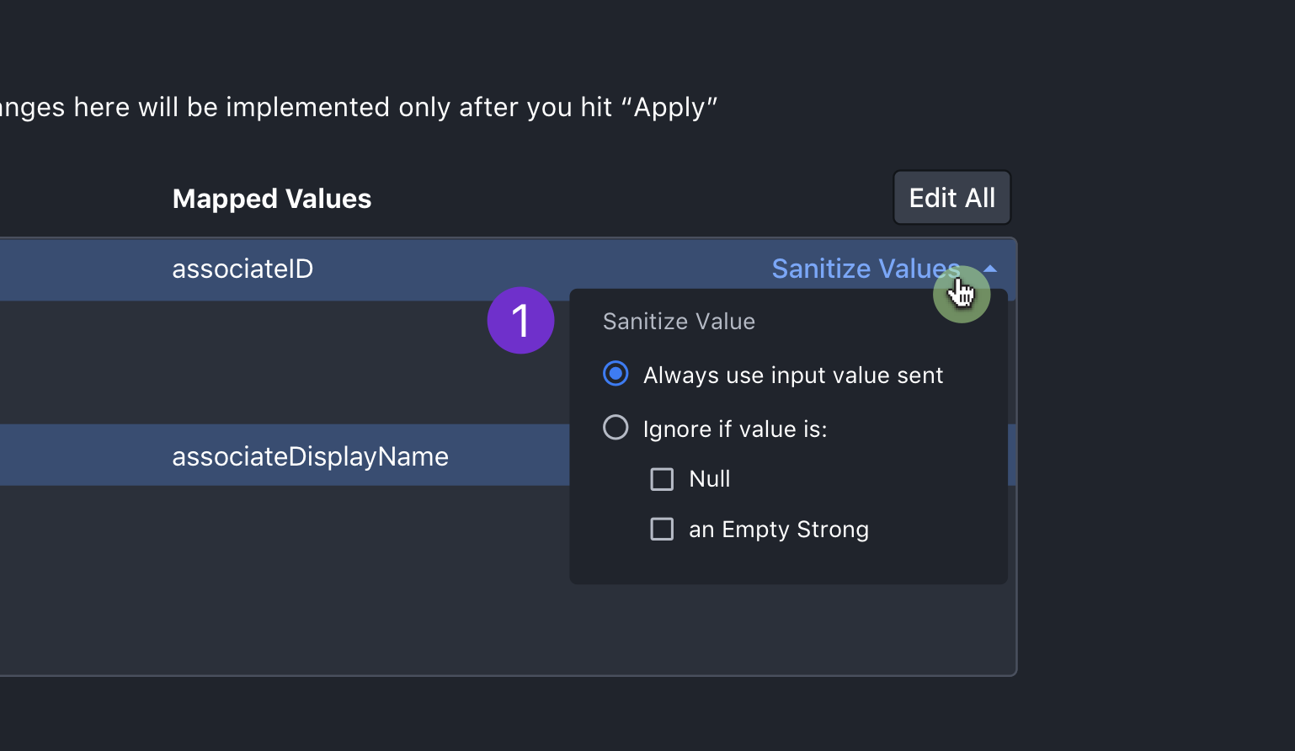
Task: Click the Edit All button
Action: [x=951, y=198]
